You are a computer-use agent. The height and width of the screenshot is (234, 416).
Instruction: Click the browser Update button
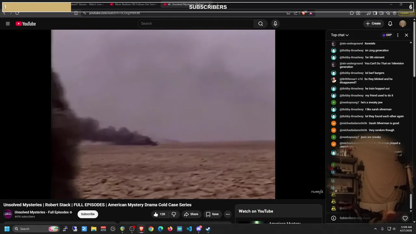pyautogui.click(x=407, y=13)
